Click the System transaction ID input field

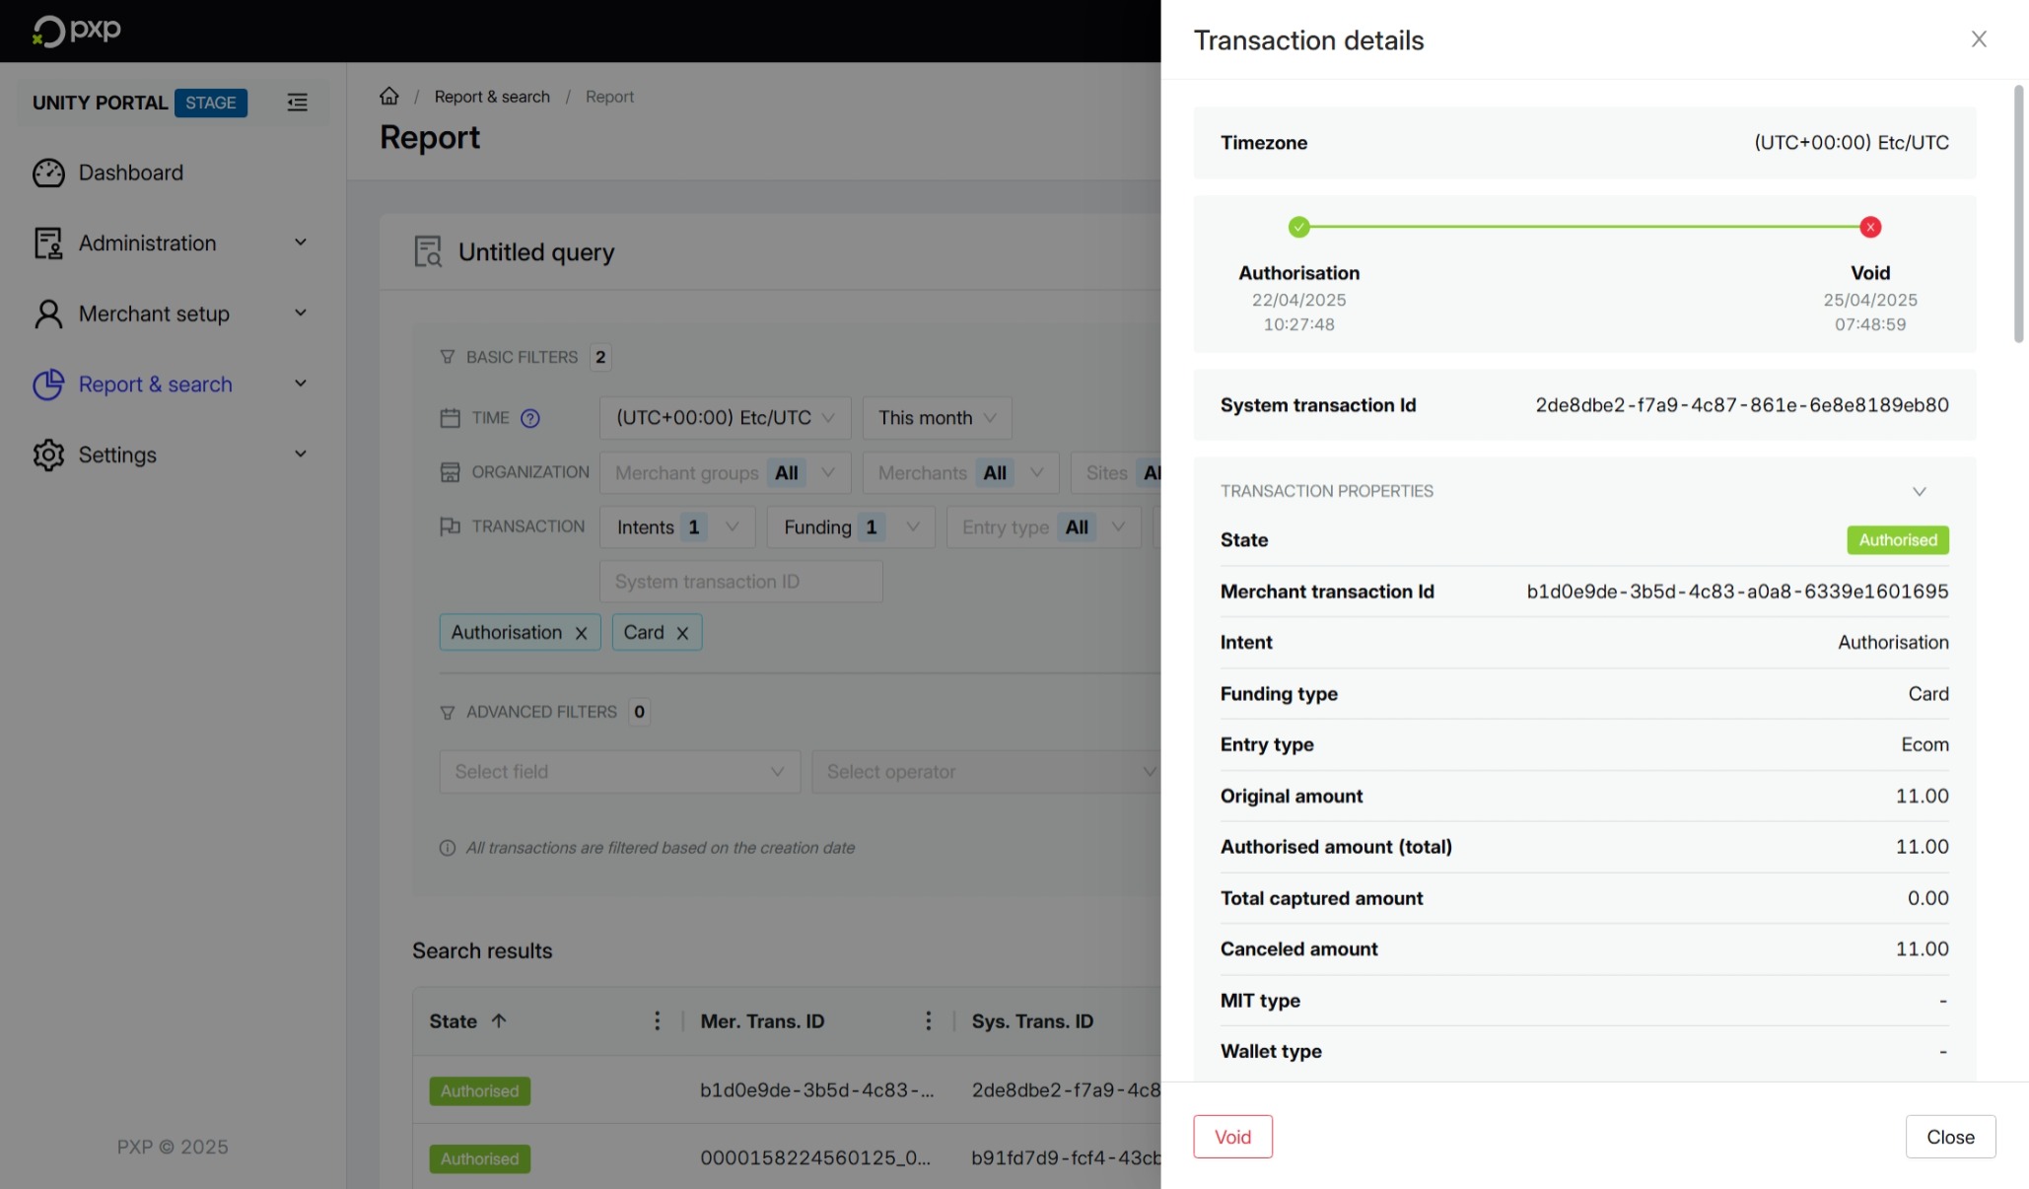[x=740, y=582]
